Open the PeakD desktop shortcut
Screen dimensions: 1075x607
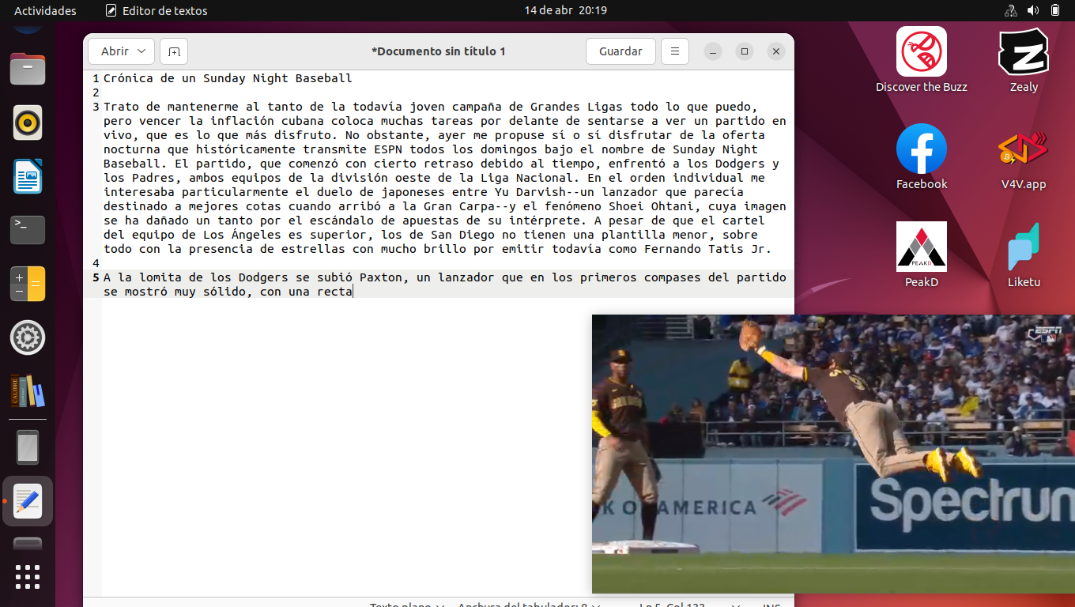coord(922,254)
